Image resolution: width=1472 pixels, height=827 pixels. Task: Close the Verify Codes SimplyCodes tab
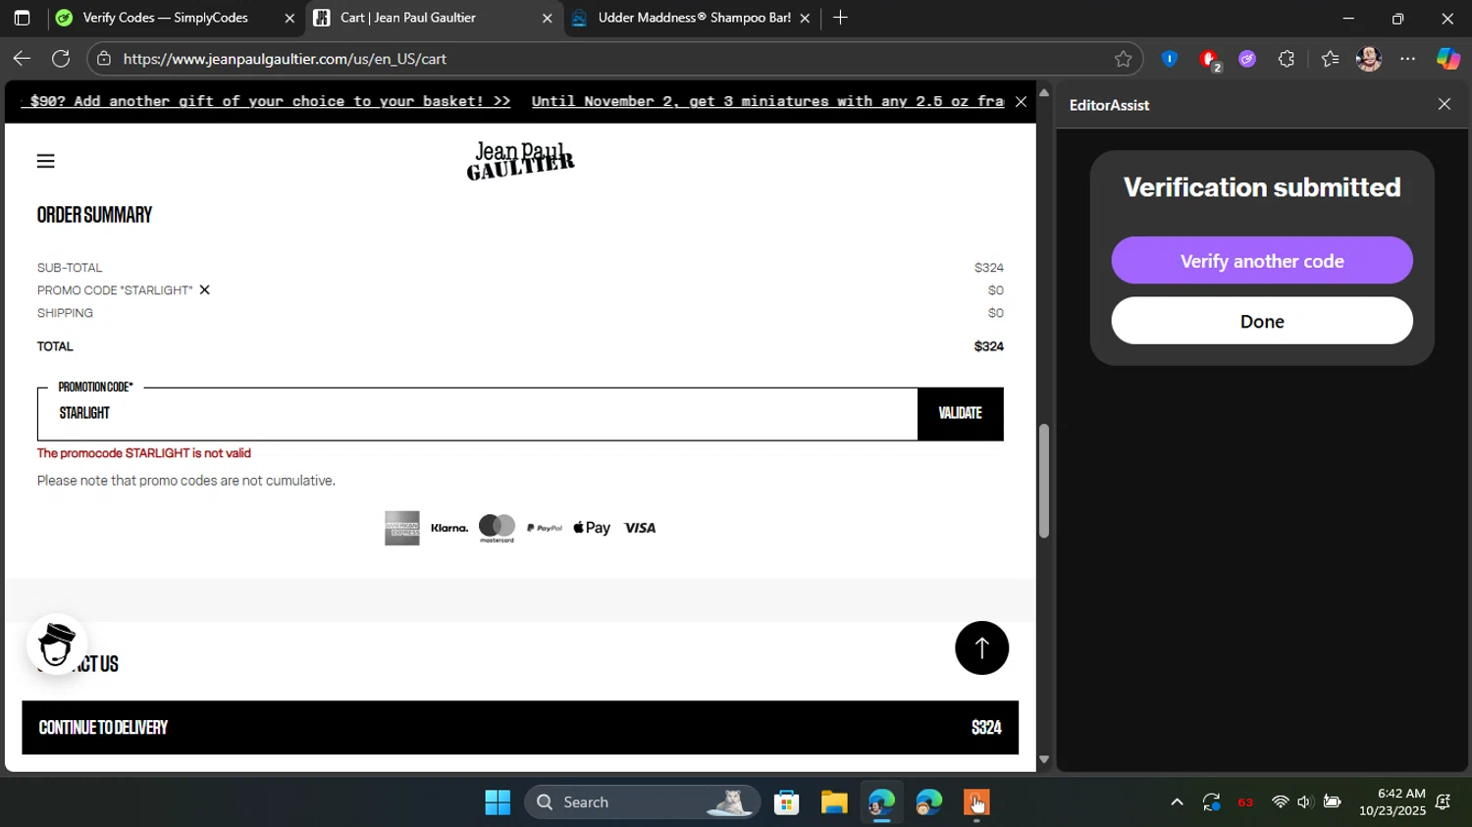pos(289,18)
